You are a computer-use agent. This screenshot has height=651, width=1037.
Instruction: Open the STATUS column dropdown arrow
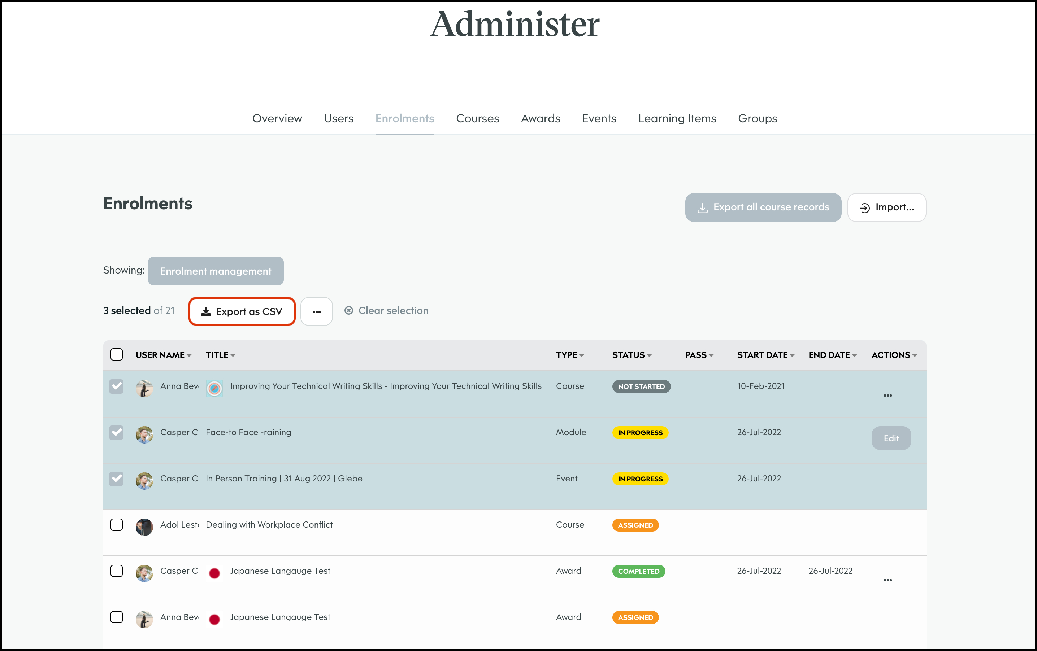pyautogui.click(x=649, y=355)
